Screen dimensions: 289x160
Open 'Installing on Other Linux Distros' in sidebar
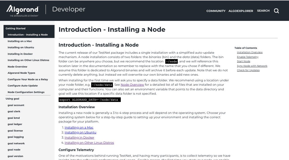pos(28,60)
